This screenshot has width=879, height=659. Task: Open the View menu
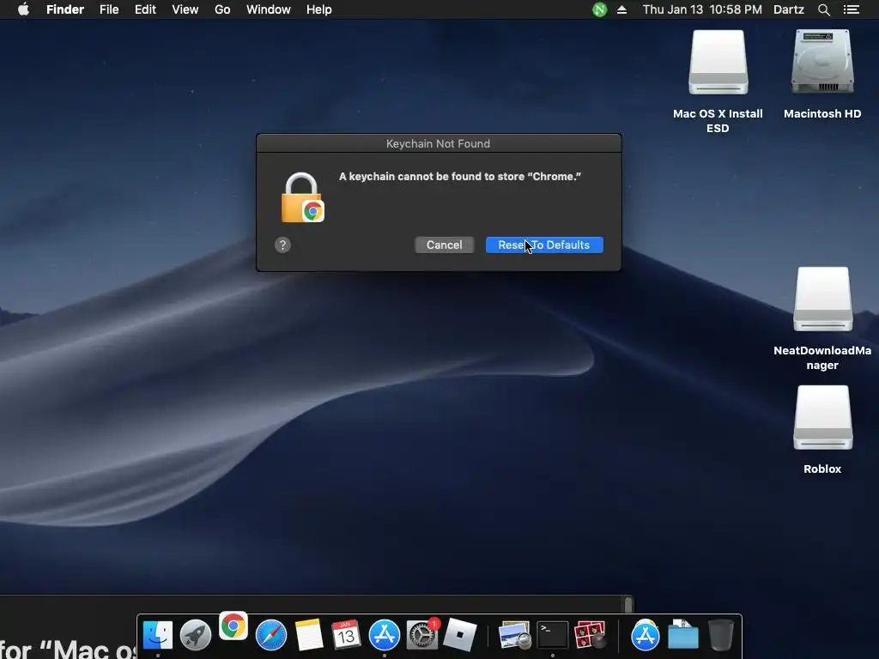185,9
